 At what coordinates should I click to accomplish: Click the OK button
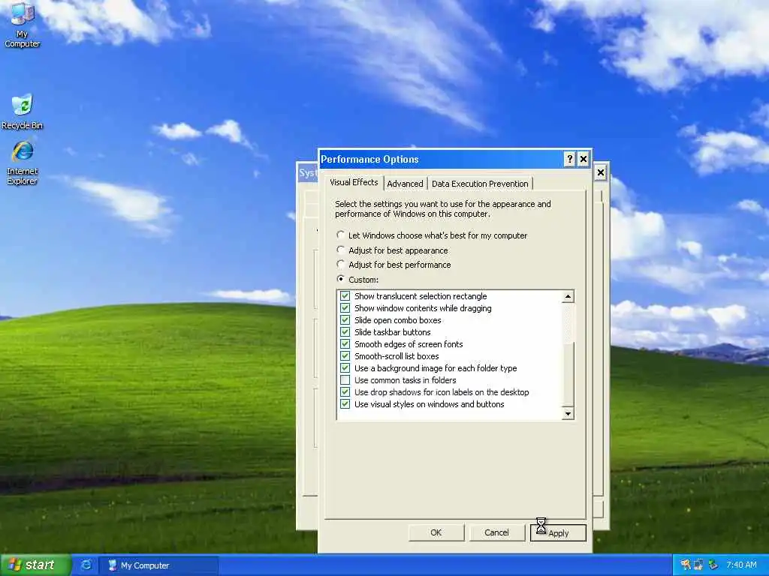(436, 532)
